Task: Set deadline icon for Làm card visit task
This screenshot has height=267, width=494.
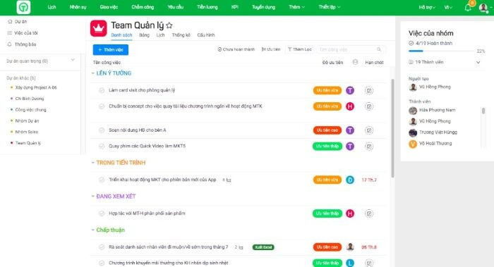Action: click(369, 91)
